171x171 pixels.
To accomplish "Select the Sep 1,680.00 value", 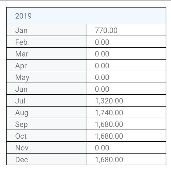I will [109, 124].
